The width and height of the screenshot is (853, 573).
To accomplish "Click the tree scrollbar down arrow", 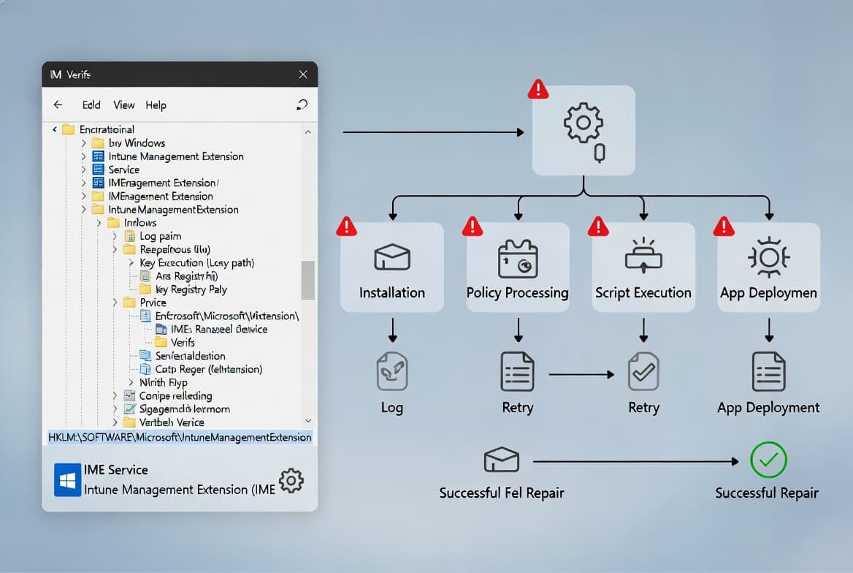I will point(308,420).
